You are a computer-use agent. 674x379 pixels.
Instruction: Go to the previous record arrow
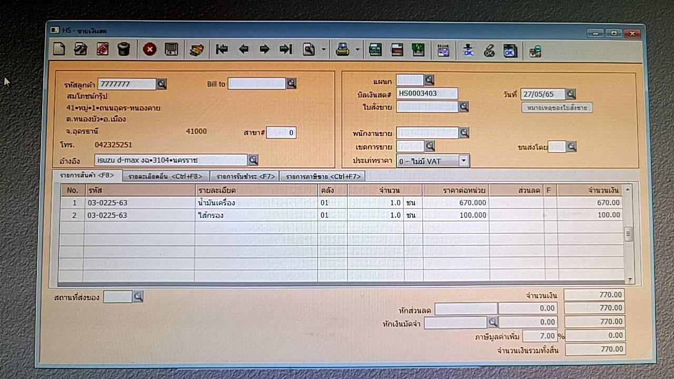click(x=243, y=49)
